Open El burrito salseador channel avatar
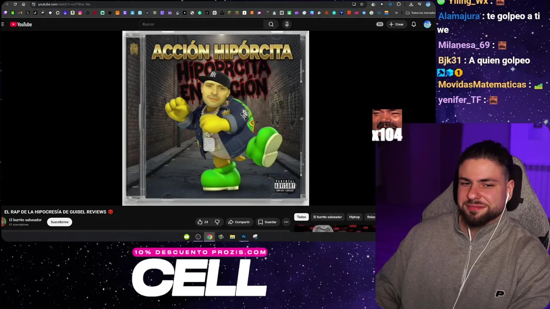550x309 pixels. click(x=3, y=222)
